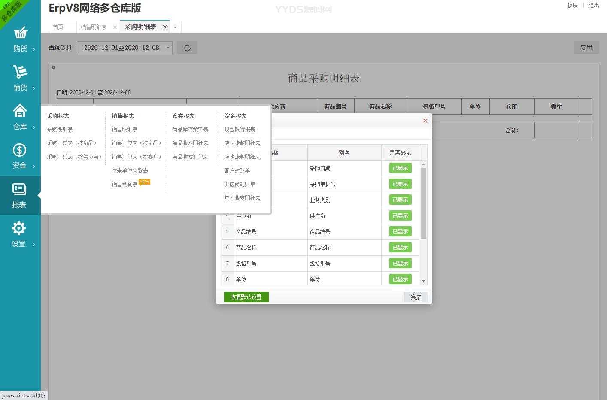Open the 设置 settings gear icon
The height and width of the screenshot is (400, 607).
point(19,228)
